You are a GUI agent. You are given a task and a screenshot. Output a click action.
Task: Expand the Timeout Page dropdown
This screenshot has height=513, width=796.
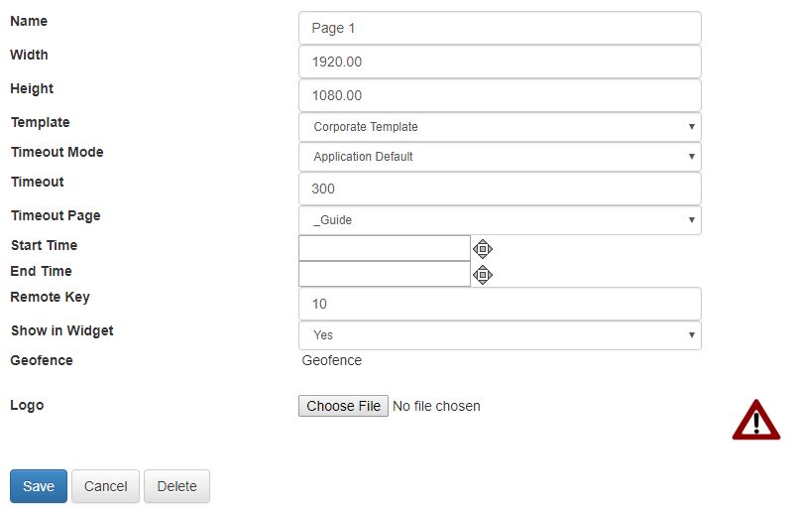(500, 220)
